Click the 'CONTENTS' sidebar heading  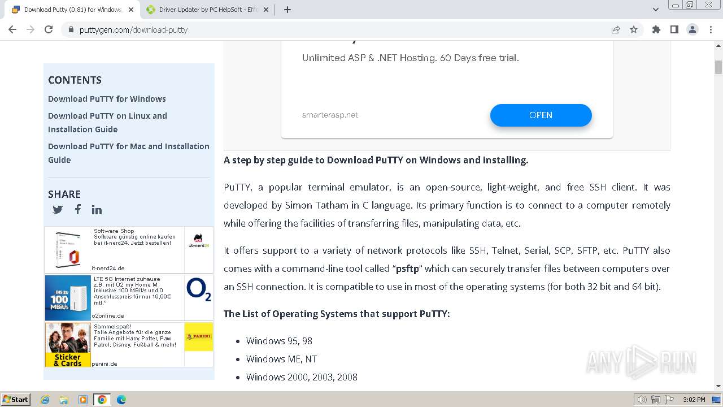point(75,80)
